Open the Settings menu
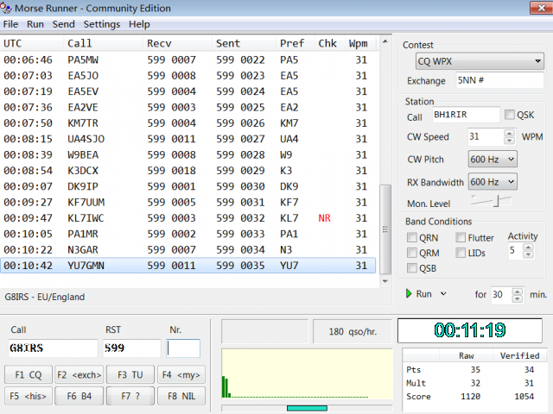This screenshot has width=553, height=414. [102, 24]
